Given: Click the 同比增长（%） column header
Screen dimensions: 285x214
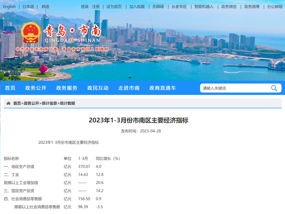Looking at the screenshot, I should (108, 158).
